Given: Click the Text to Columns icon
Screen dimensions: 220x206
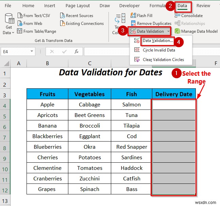Looking at the screenshot, I should (120, 18).
